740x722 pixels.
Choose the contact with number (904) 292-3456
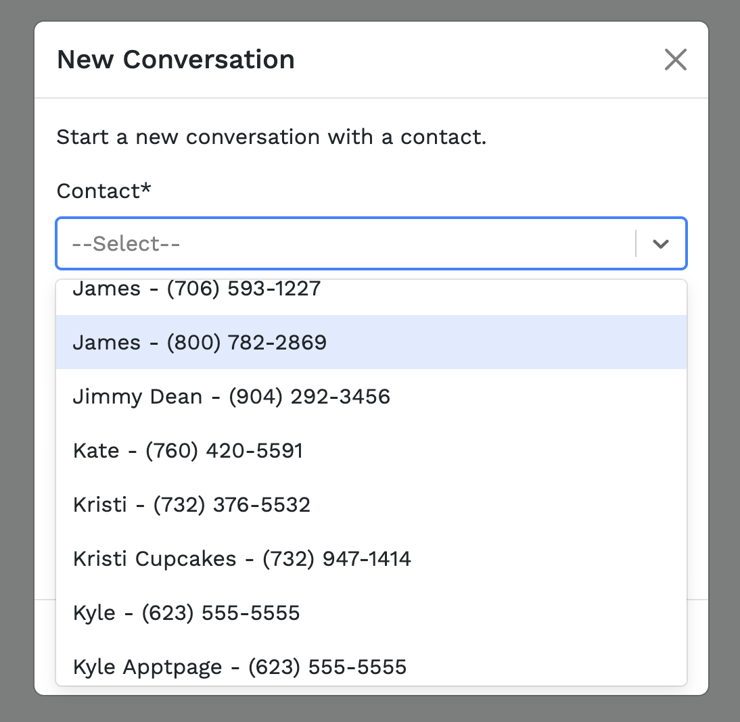(371, 396)
